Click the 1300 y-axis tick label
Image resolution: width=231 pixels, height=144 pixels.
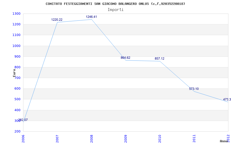pos(16,14)
